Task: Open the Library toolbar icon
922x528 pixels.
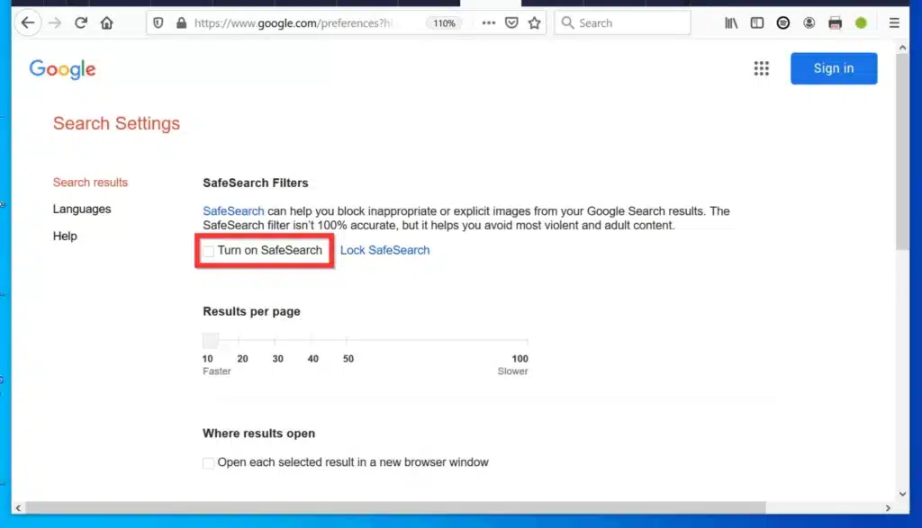Action: (x=731, y=22)
